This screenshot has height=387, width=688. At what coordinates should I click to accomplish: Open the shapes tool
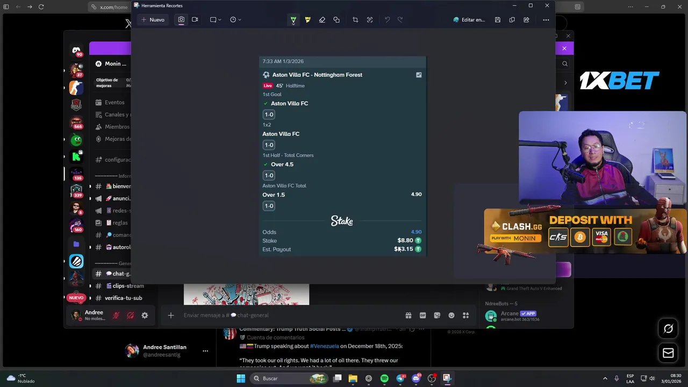(336, 20)
